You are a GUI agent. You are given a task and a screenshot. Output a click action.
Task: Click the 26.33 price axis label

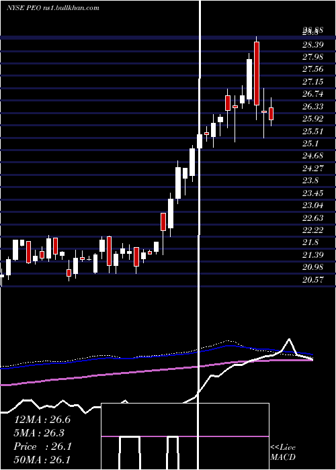pyautogui.click(x=313, y=107)
